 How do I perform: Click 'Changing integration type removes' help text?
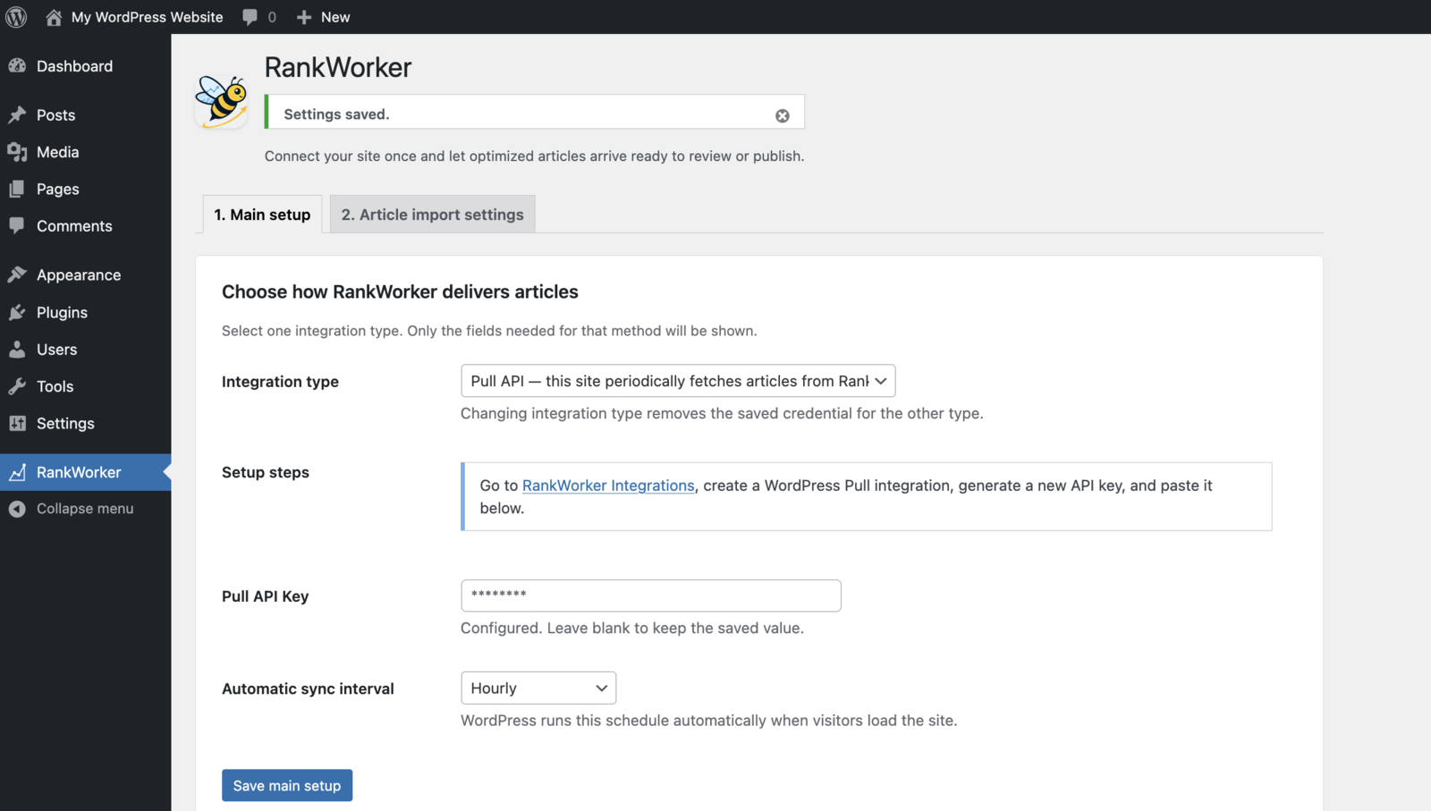coord(722,413)
